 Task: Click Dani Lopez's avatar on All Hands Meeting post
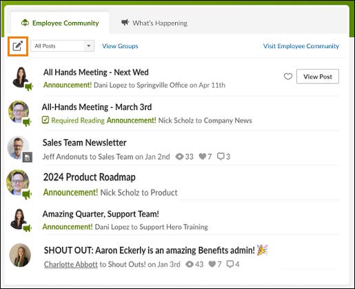pyautogui.click(x=20, y=77)
